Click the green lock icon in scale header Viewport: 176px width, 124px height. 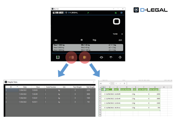click(x=116, y=13)
